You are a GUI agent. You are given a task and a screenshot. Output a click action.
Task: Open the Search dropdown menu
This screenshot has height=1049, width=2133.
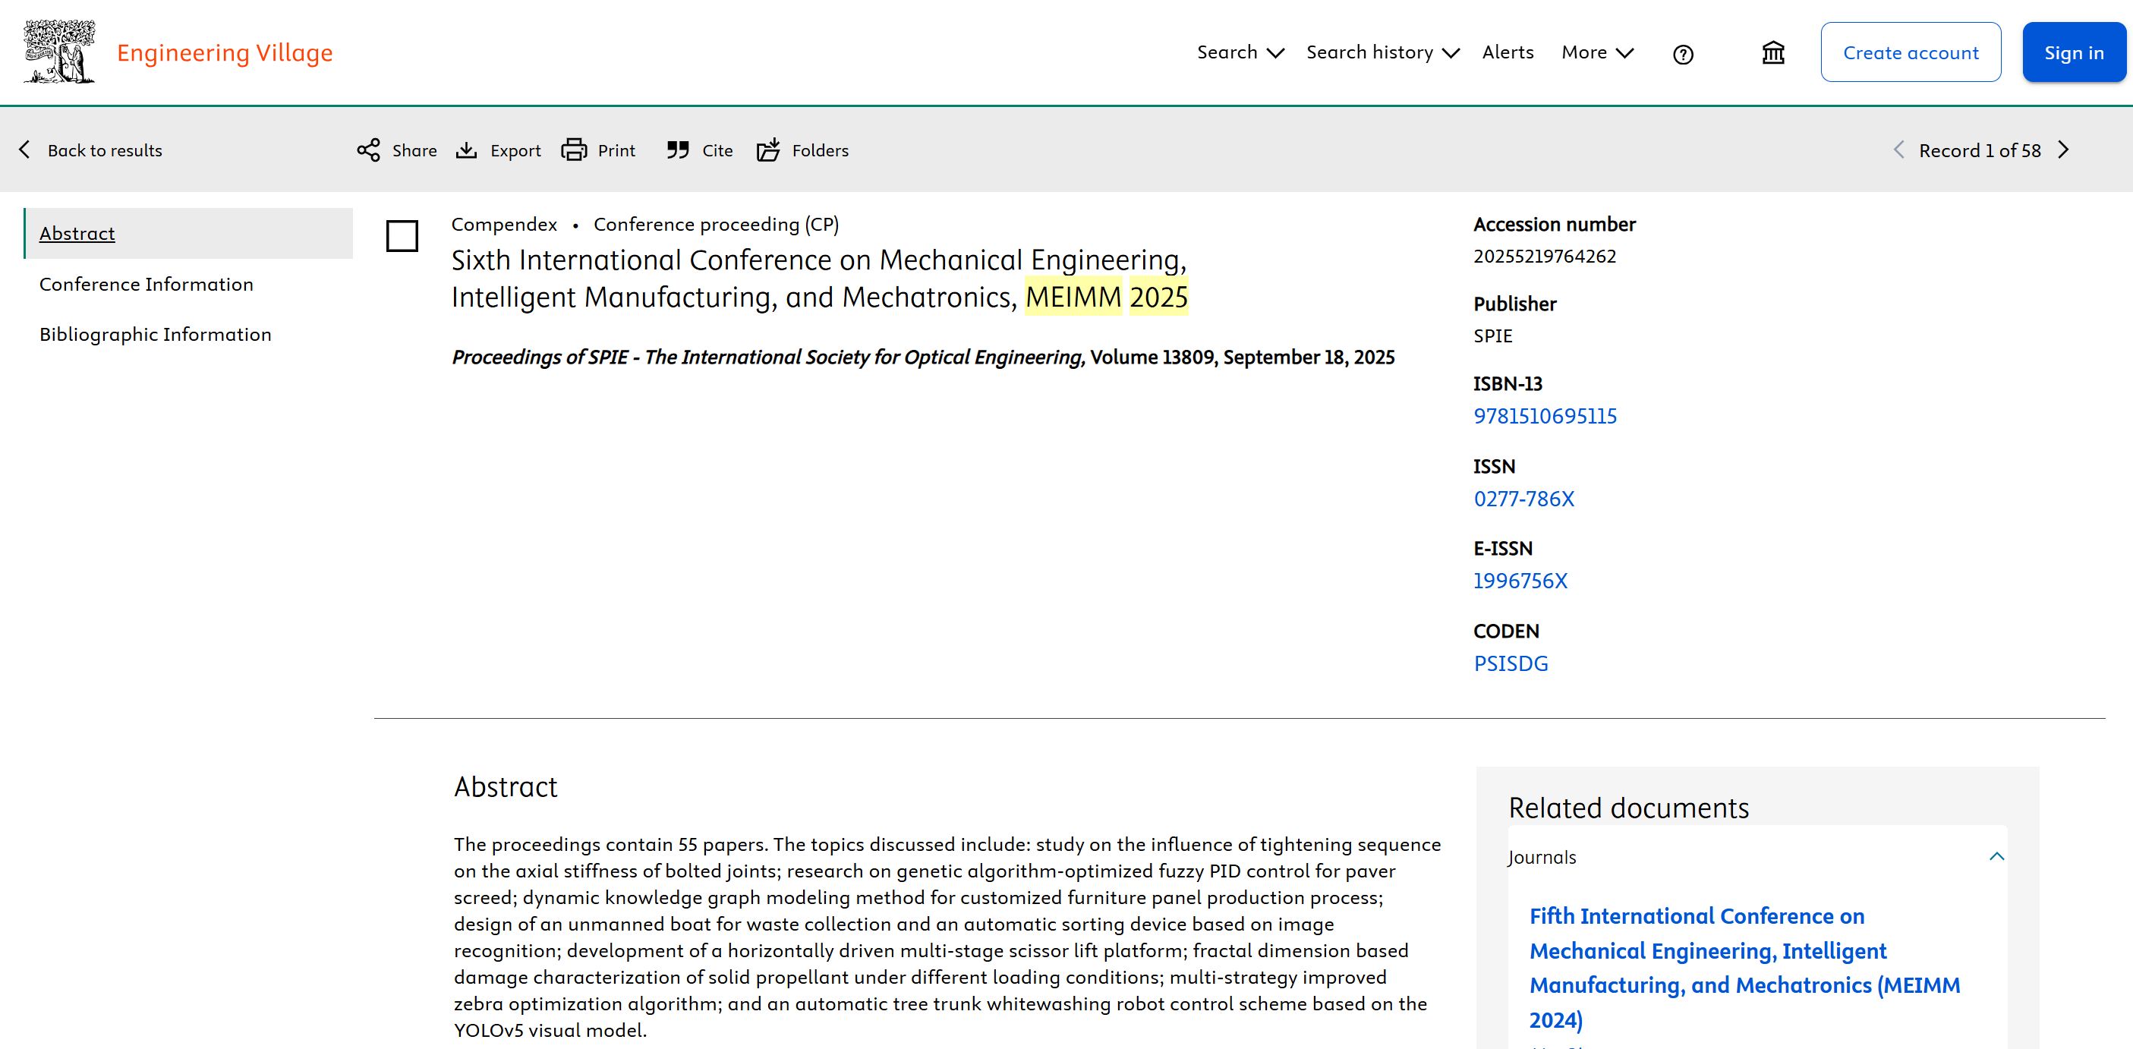pos(1240,52)
